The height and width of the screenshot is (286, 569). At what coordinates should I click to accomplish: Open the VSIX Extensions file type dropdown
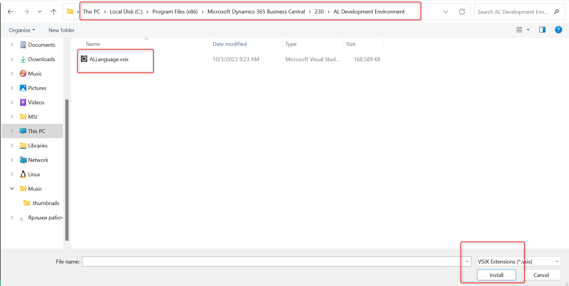[x=519, y=261]
